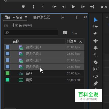Viewport: 109px width, 109px height.
Task: Click the Lift button icon
Action: [x=104, y=7]
